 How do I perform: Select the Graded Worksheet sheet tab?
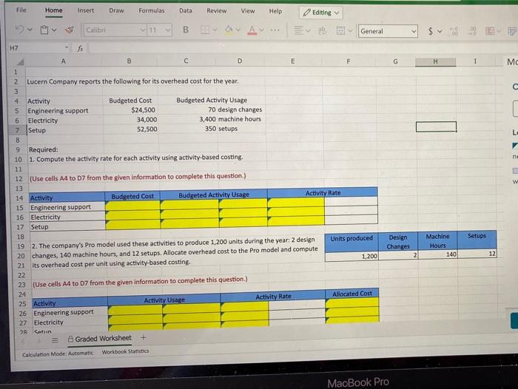(100, 339)
